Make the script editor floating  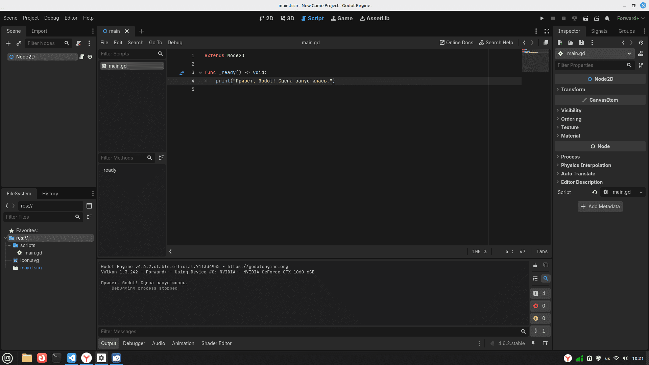click(x=546, y=43)
